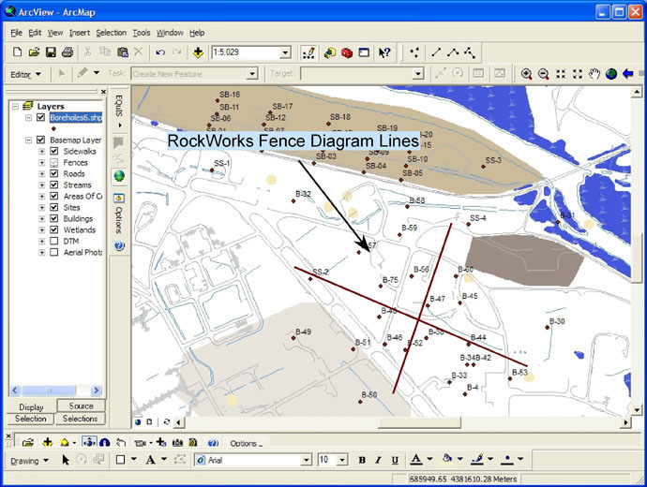Hide the Buildings layer
The width and height of the screenshot is (647, 487).
[54, 218]
